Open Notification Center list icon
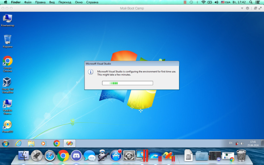The image size is (264, 165). tap(257, 2)
